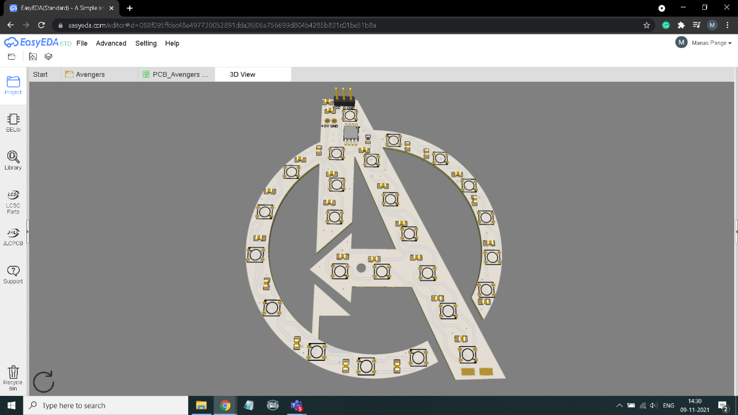
Task: Open the Project panel in the sidebar
Action: tap(13, 85)
